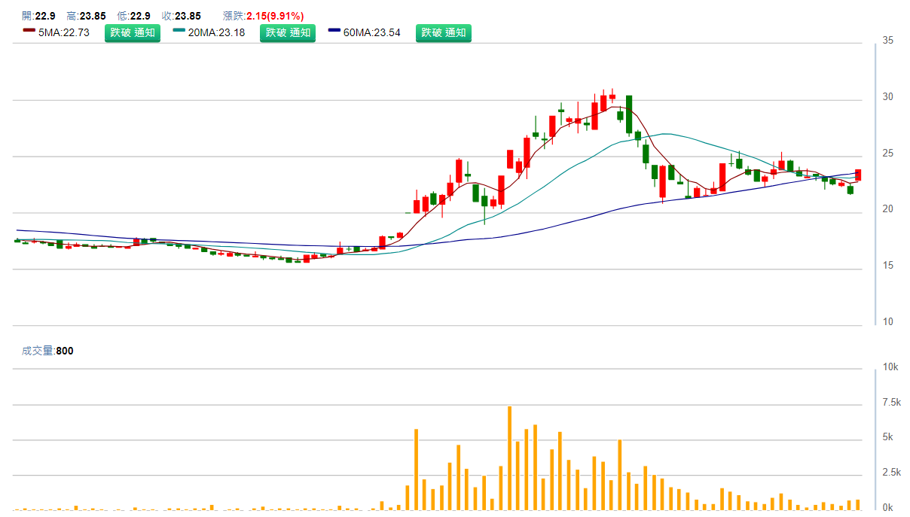Toggle the 20MA:23.18 legend label
910x517 pixels.
pyautogui.click(x=216, y=32)
